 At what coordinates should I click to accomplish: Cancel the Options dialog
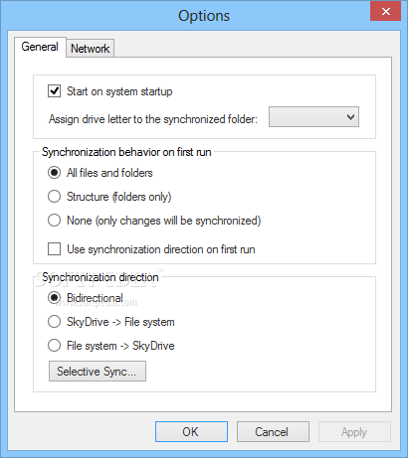[x=273, y=432]
